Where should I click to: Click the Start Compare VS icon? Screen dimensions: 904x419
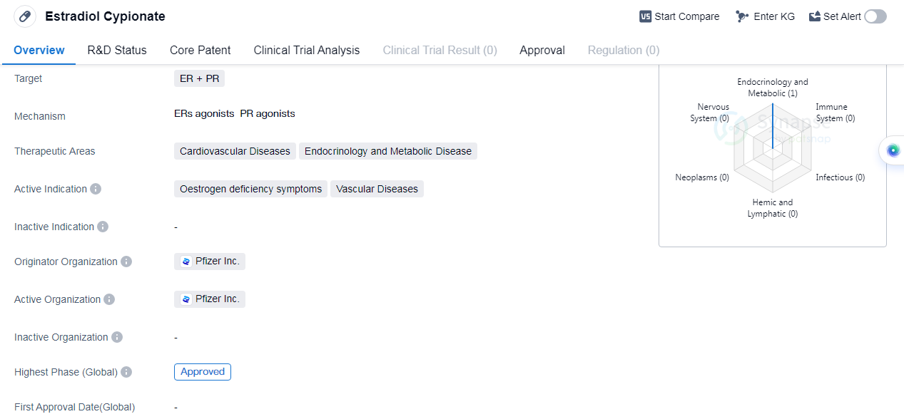click(x=645, y=16)
